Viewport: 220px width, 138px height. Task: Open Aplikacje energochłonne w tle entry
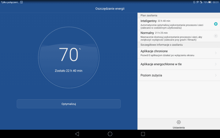click(179, 64)
